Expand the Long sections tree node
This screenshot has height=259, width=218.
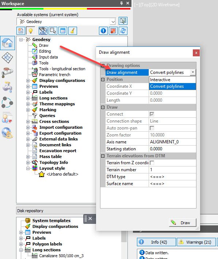[28, 98]
